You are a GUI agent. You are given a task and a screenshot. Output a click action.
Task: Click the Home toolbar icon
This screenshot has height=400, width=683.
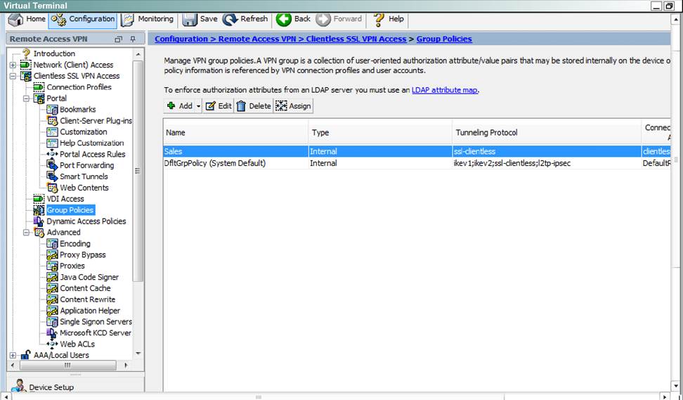pos(15,19)
